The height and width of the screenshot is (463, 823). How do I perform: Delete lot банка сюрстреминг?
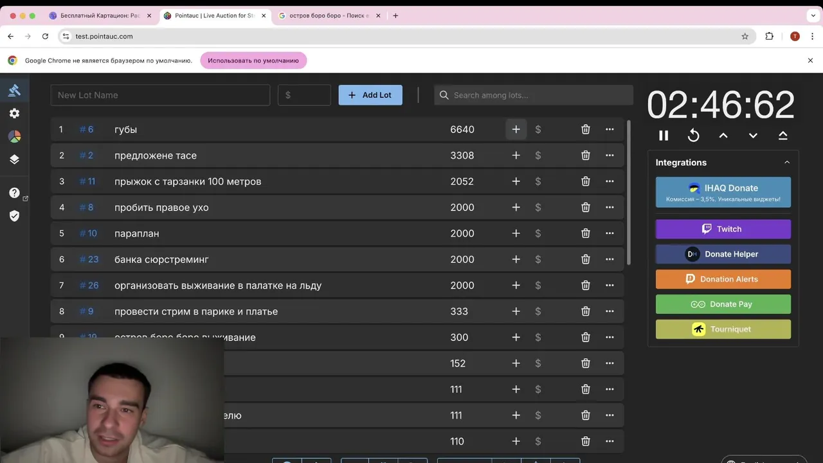pos(586,259)
